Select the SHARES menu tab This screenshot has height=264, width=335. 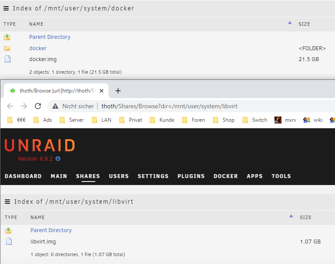[88, 176]
